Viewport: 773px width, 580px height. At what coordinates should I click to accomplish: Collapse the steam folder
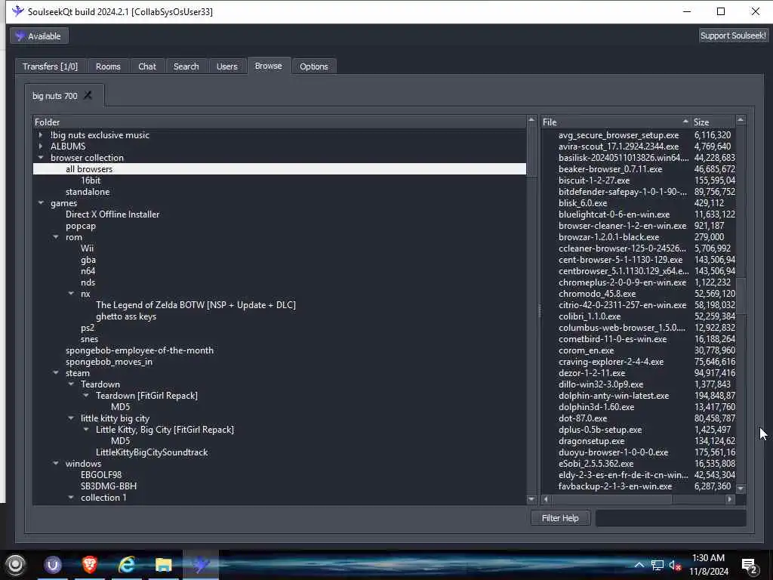pyautogui.click(x=56, y=373)
